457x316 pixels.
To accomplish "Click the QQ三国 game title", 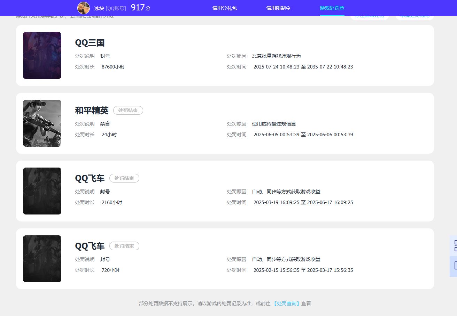I will 90,43.
